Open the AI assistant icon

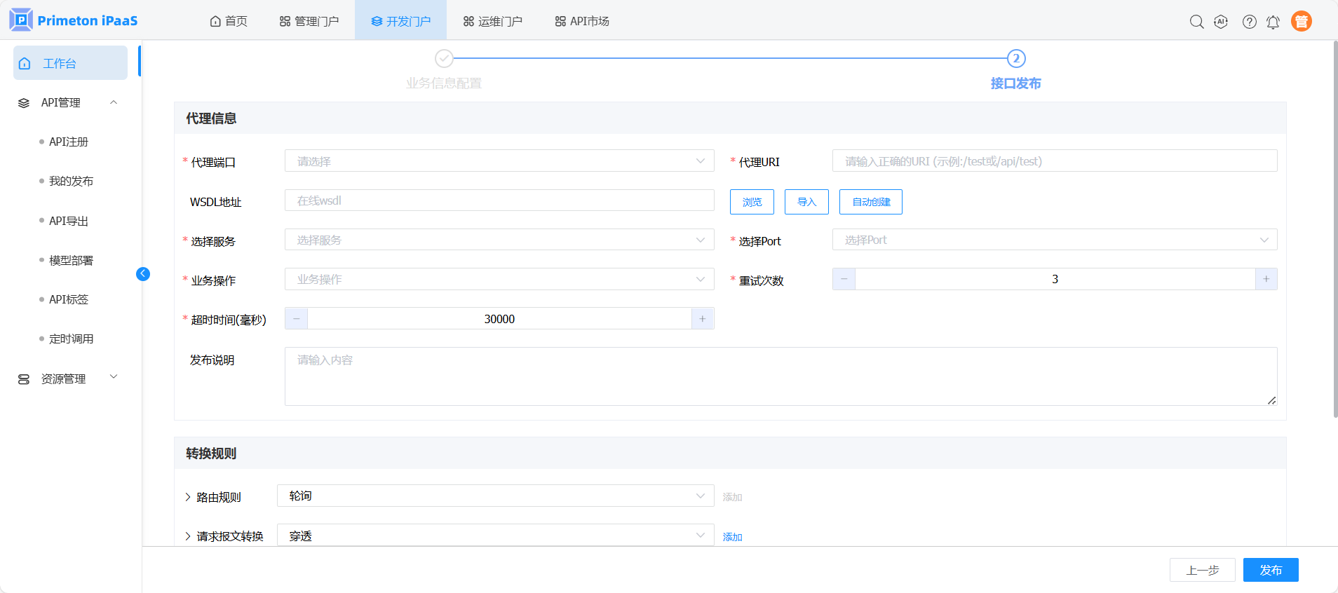(1221, 22)
